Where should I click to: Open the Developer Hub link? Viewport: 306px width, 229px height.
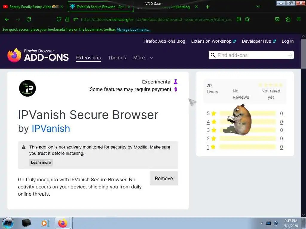[x=259, y=41]
